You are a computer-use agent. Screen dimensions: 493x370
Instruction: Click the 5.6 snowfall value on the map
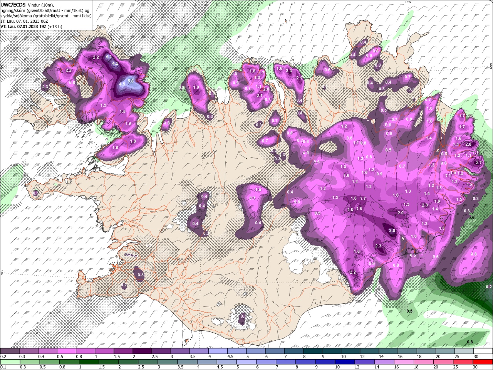pos(131,81)
